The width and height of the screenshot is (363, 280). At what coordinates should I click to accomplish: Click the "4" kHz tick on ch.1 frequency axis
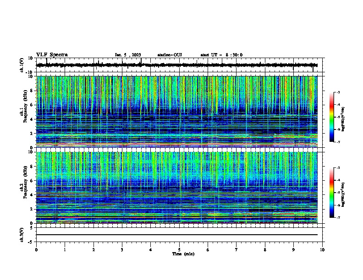pos(32,119)
